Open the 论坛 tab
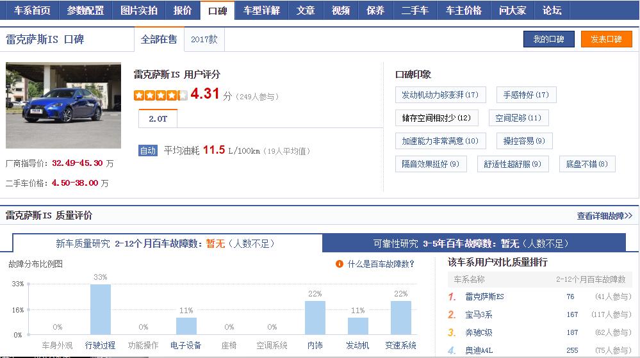This screenshot has width=640, height=358. [x=552, y=10]
